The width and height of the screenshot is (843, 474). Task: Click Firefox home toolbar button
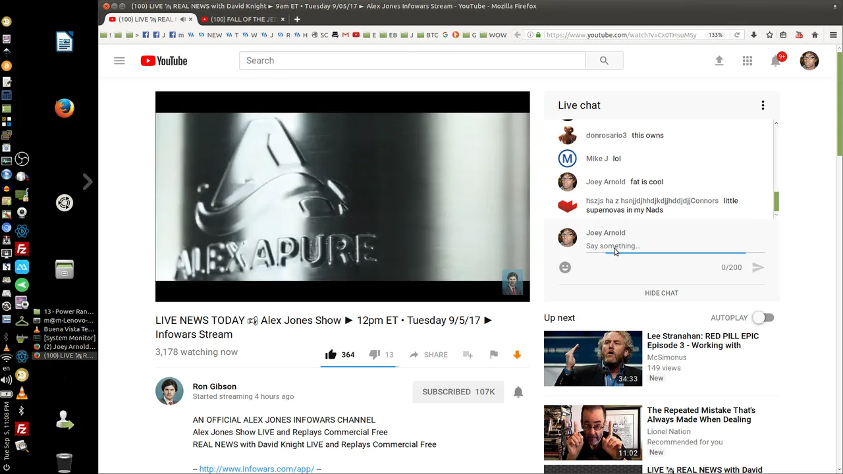tap(815, 35)
